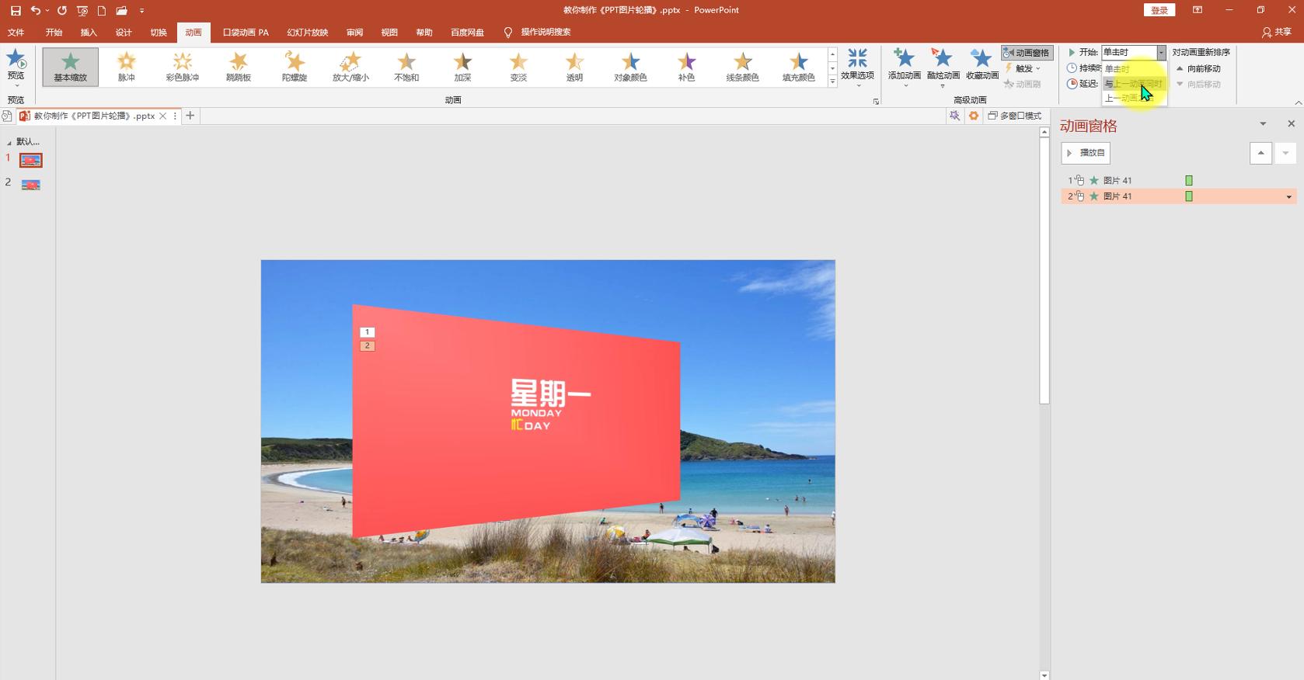The height and width of the screenshot is (680, 1304).
Task: Click the save icon in quick access toolbar
Action: 16,10
